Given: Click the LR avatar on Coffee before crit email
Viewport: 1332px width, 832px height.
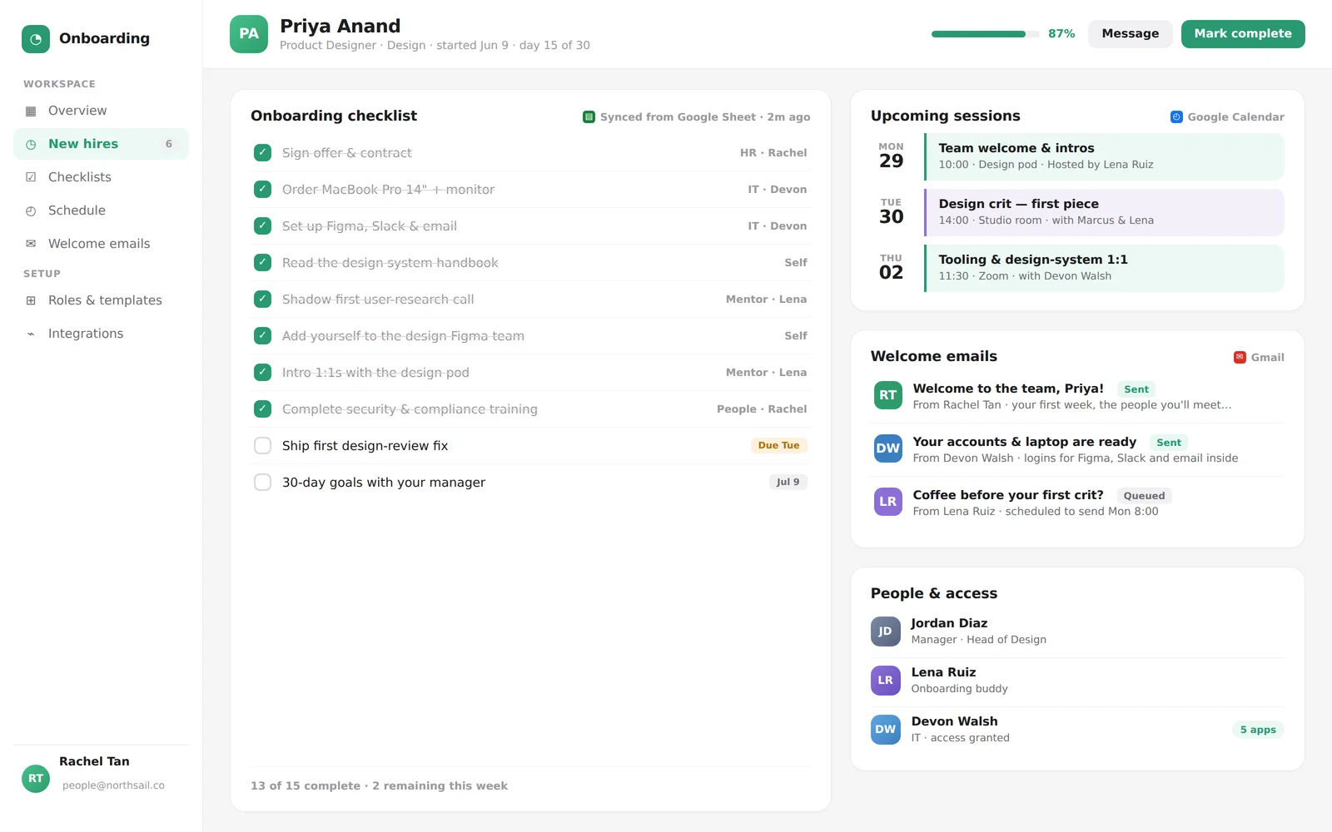Looking at the screenshot, I should click(x=888, y=502).
